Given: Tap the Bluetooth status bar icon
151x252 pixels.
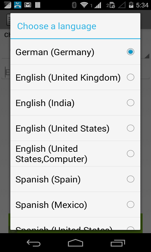Looking at the screenshot, I should pos(74,5).
